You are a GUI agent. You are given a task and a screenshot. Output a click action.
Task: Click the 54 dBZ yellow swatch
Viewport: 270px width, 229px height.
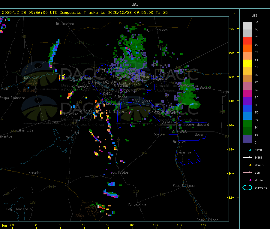pyautogui.click(x=247, y=63)
